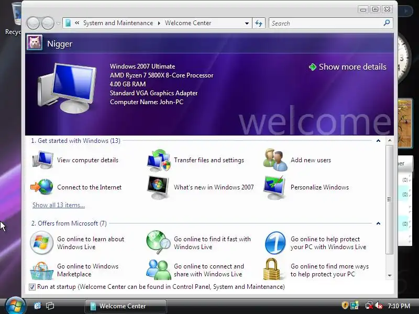The height and width of the screenshot is (314, 419).
Task: Click Show more details link
Action: click(x=347, y=67)
